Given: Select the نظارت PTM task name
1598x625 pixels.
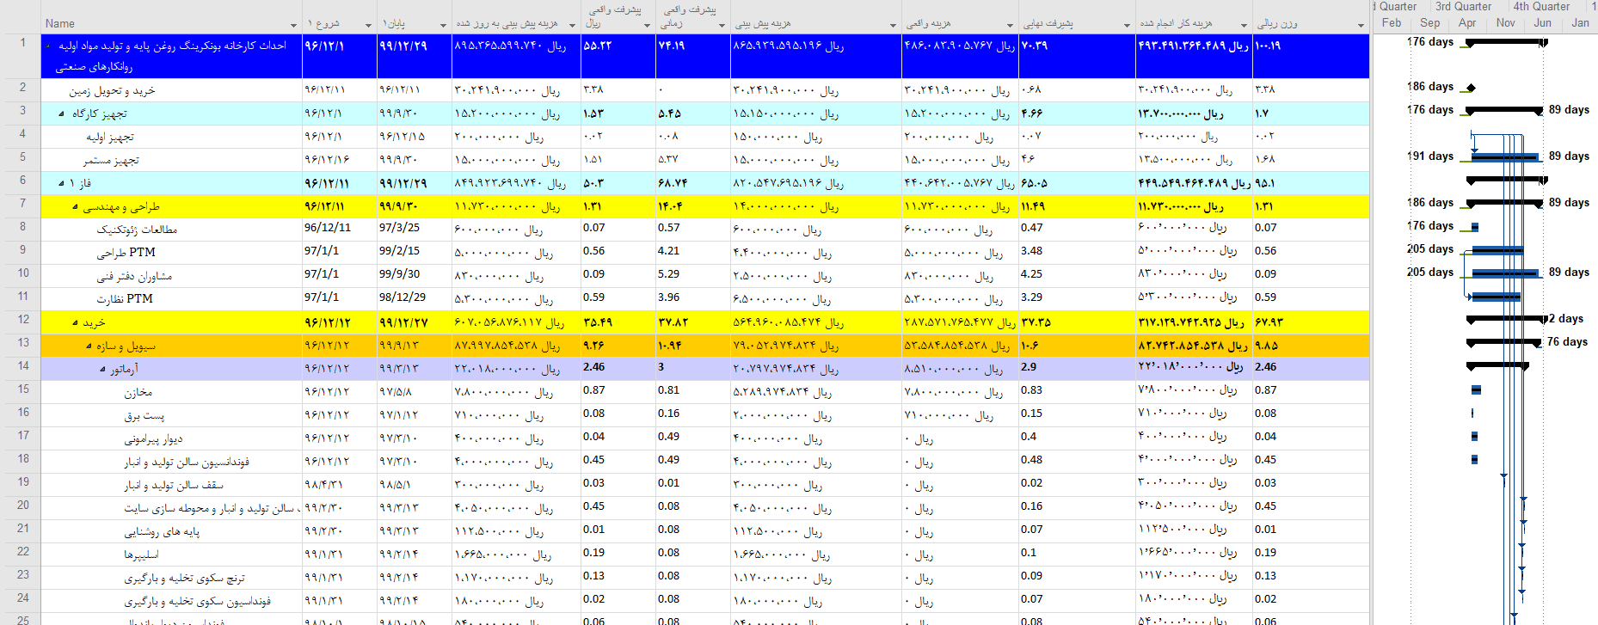Looking at the screenshot, I should point(125,299).
